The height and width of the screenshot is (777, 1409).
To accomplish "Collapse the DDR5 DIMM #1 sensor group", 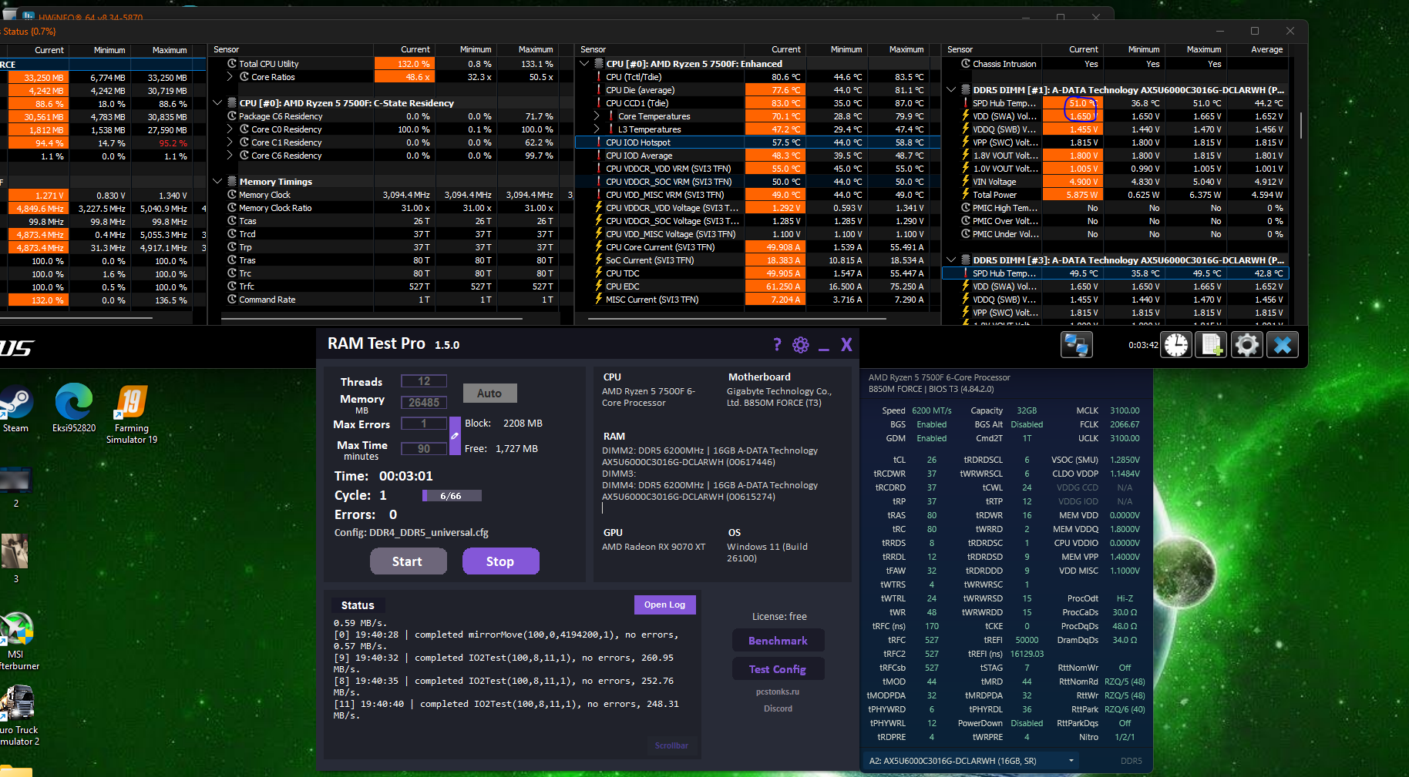I will 951,90.
